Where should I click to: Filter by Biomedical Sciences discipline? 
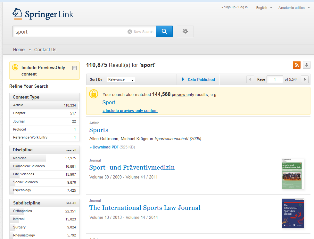point(45,166)
